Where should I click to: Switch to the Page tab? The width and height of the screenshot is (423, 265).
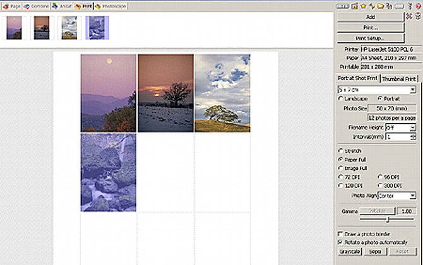coord(12,6)
